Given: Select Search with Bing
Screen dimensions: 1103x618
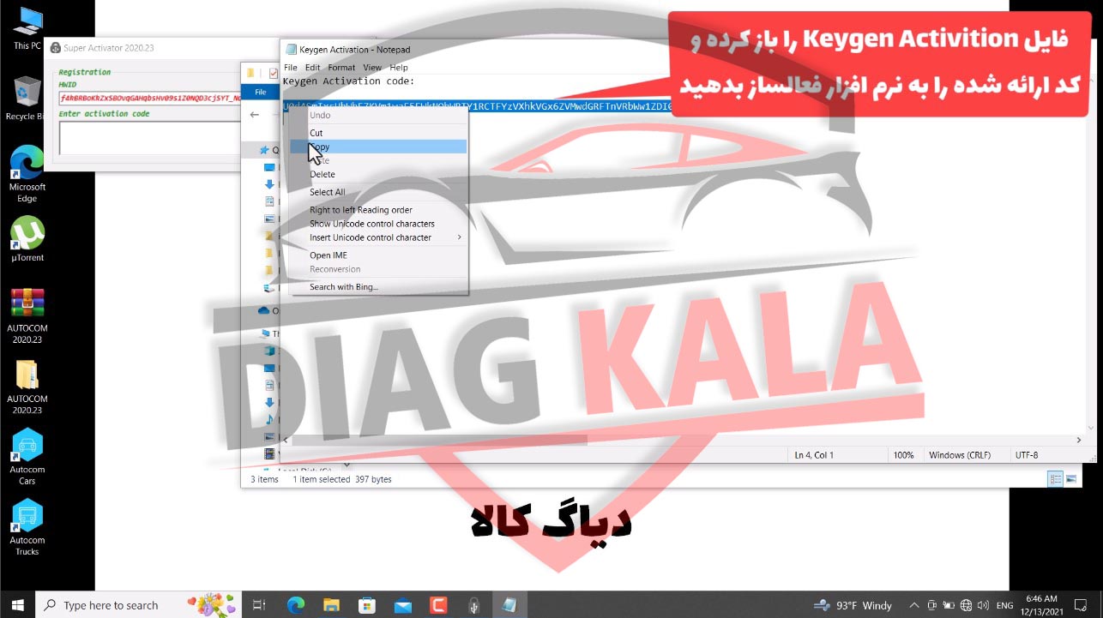Looking at the screenshot, I should point(341,286).
